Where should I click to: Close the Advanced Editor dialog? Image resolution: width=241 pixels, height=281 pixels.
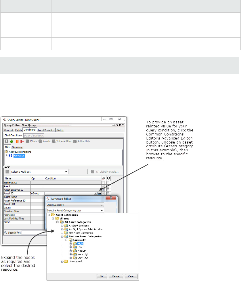(111, 198)
